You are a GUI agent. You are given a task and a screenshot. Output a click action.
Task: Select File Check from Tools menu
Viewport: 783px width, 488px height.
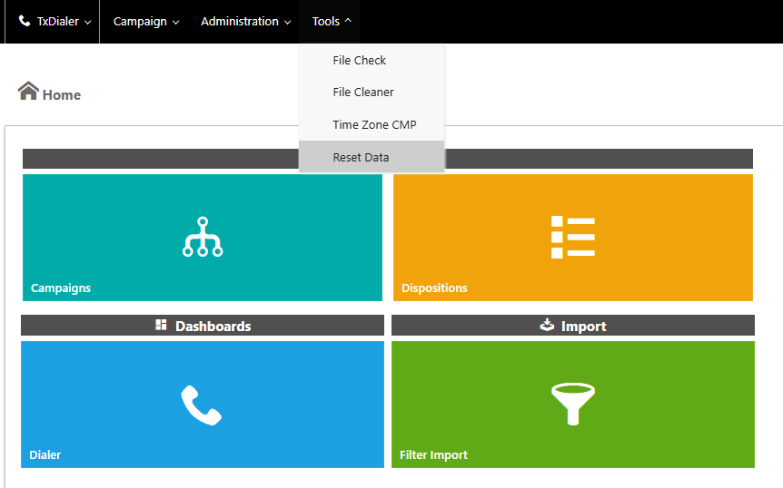click(x=360, y=61)
